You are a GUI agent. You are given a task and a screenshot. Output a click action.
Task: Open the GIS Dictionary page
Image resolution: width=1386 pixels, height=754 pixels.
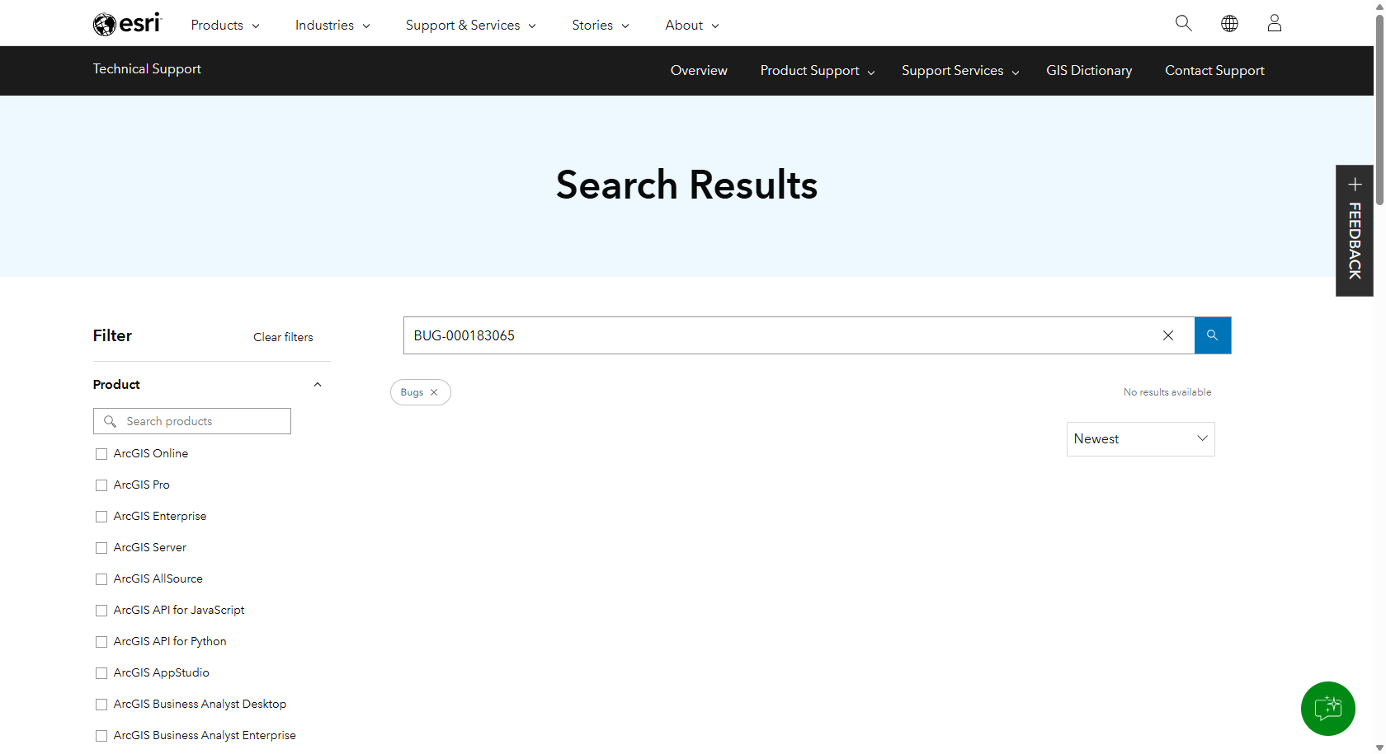point(1089,71)
